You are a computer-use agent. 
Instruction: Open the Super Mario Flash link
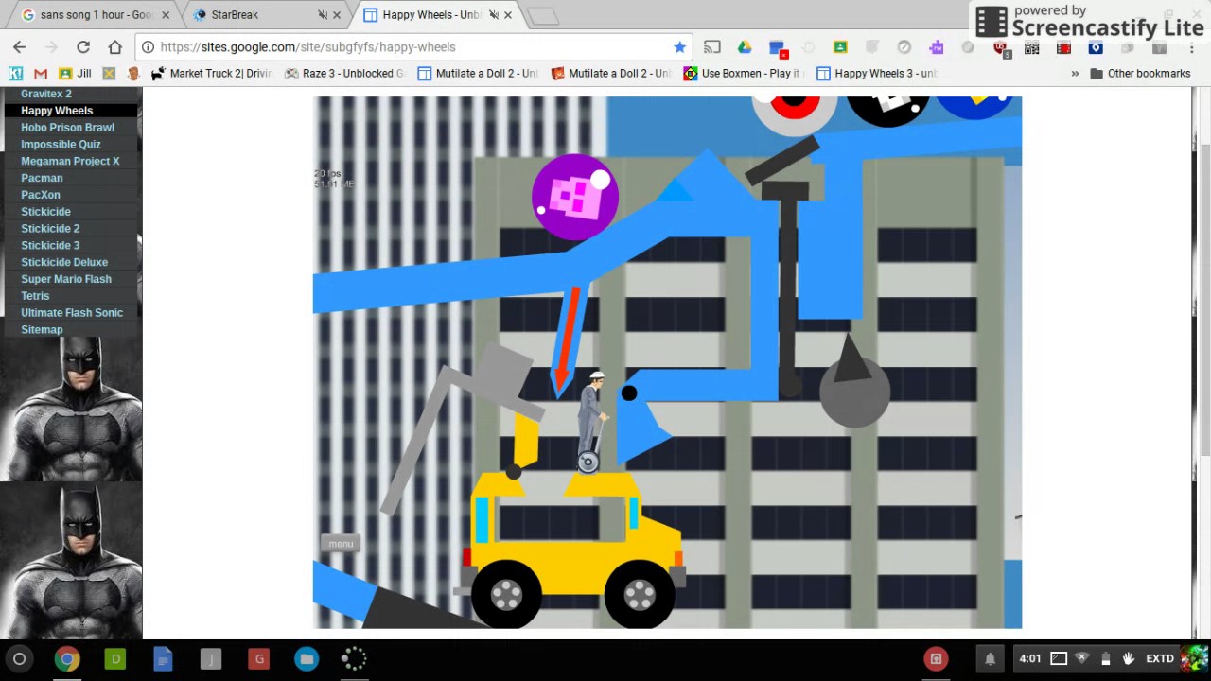[66, 279]
